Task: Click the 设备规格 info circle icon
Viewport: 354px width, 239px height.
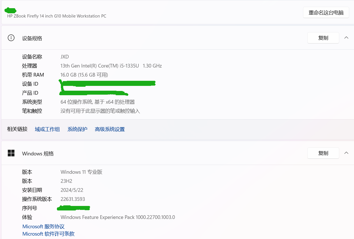Action: pos(11,38)
